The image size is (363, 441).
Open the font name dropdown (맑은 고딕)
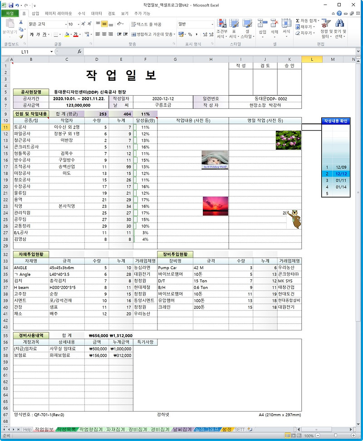point(66,24)
